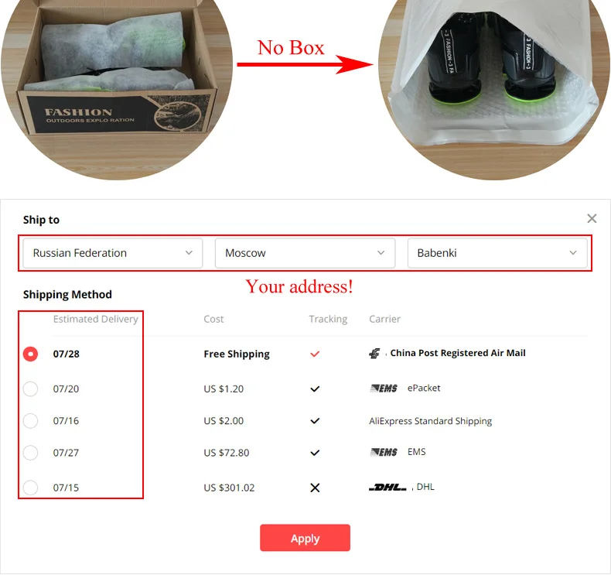Choose the 07/16 delivery radio button

click(x=30, y=421)
